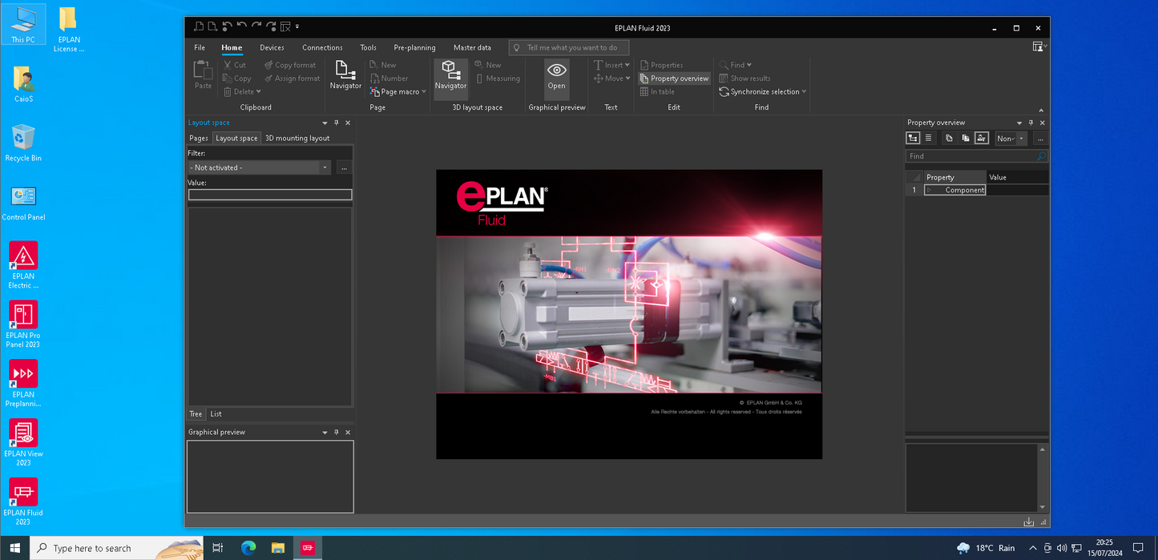Click the Copy button in Clipboard group

click(237, 79)
